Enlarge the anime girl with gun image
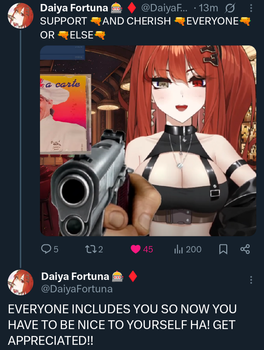 pyautogui.click(x=148, y=141)
